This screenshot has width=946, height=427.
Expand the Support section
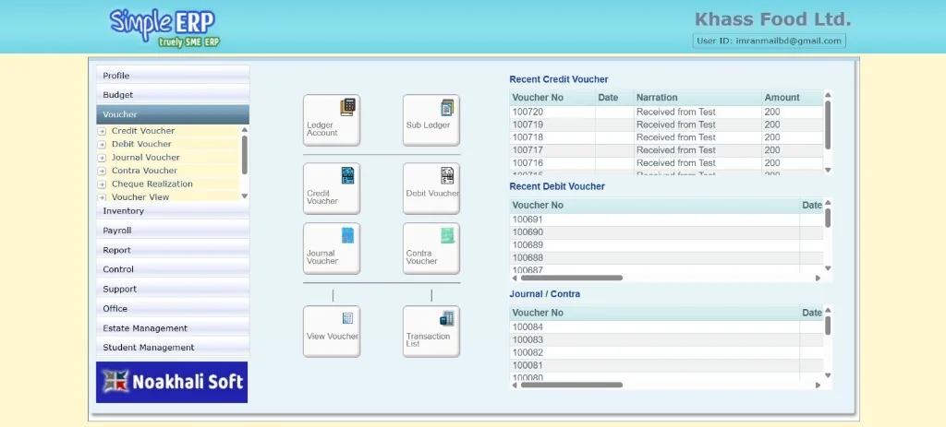coord(173,289)
